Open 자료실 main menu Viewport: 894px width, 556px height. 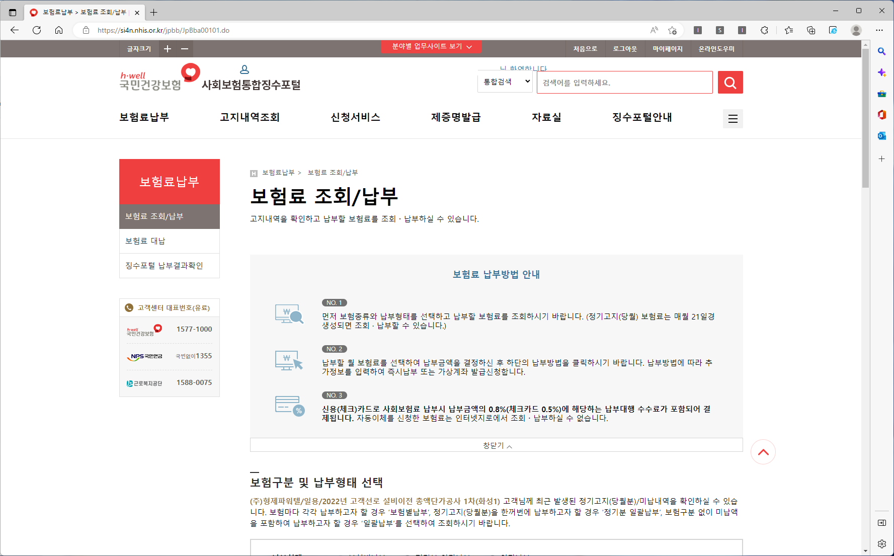(x=546, y=117)
